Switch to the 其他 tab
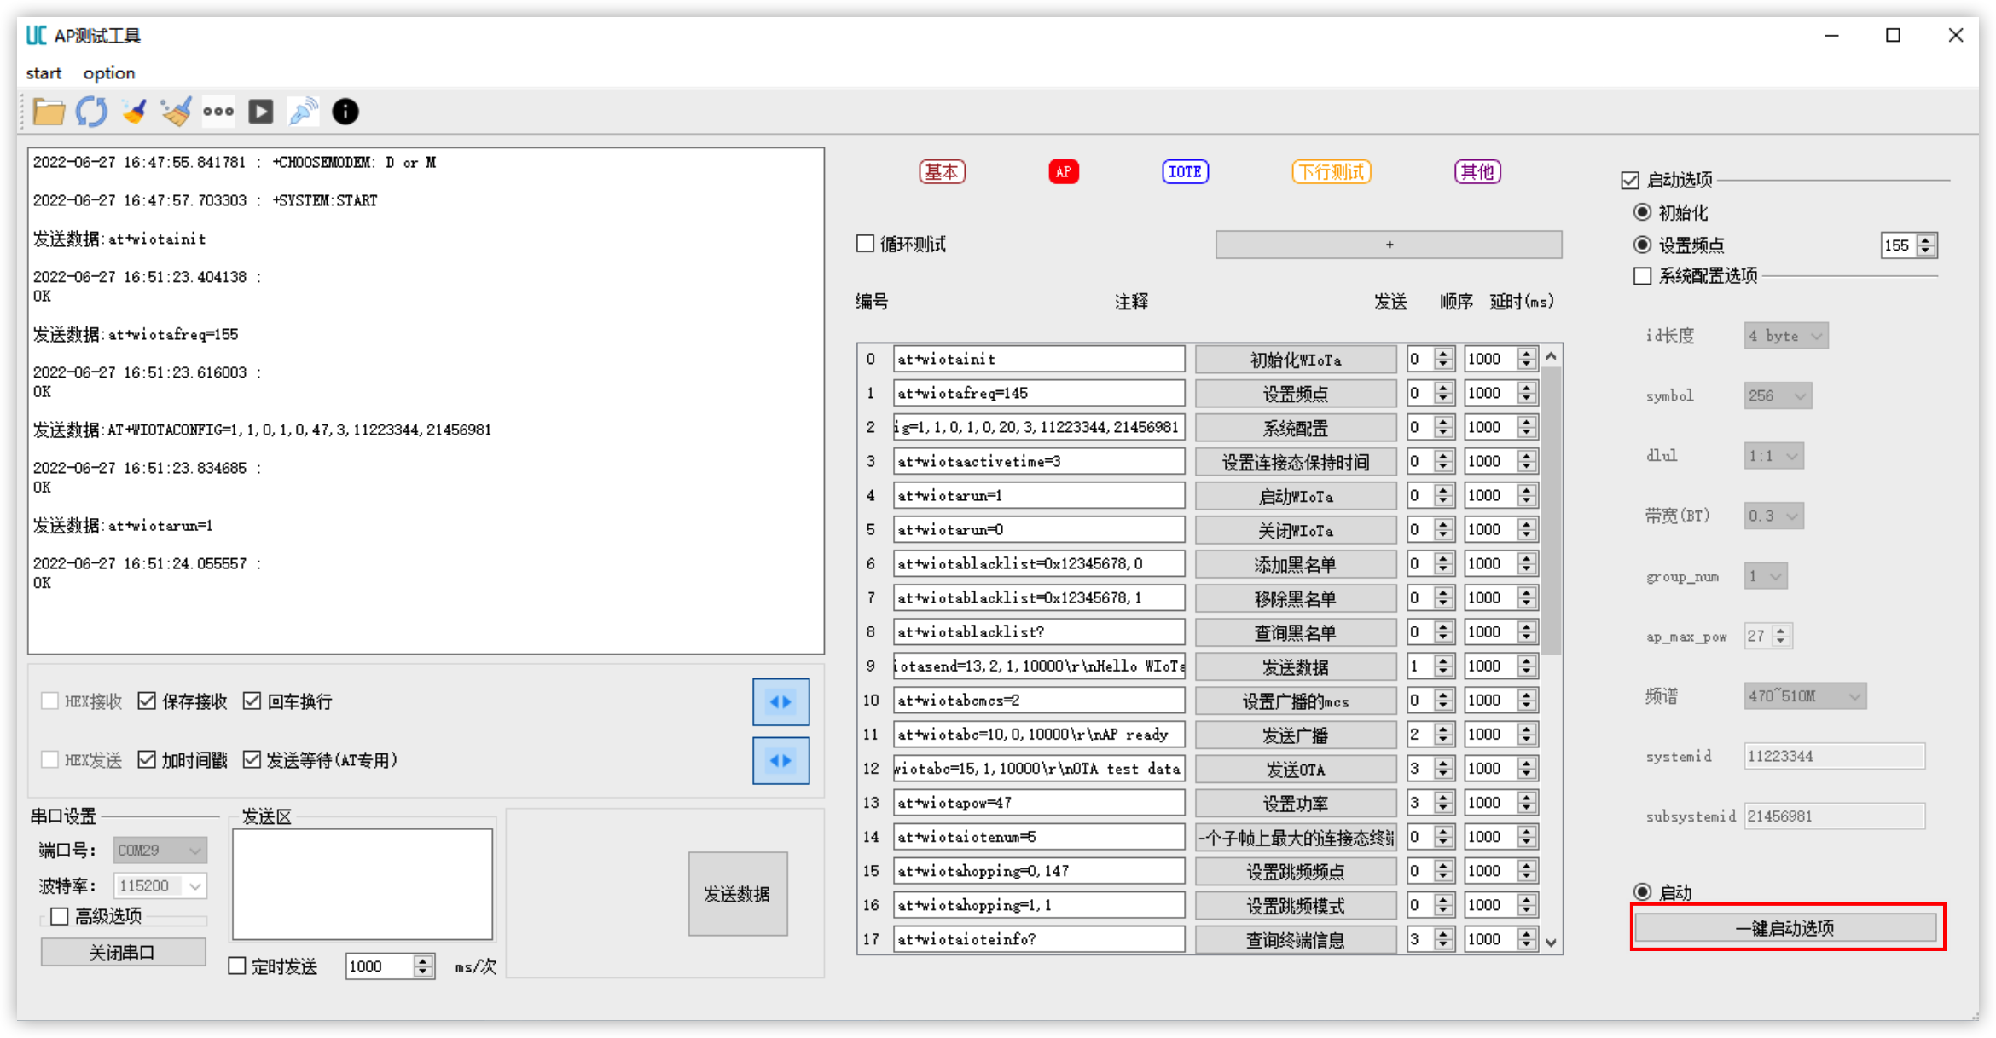Image resolution: width=1996 pixels, height=1038 pixels. pyautogui.click(x=1477, y=171)
